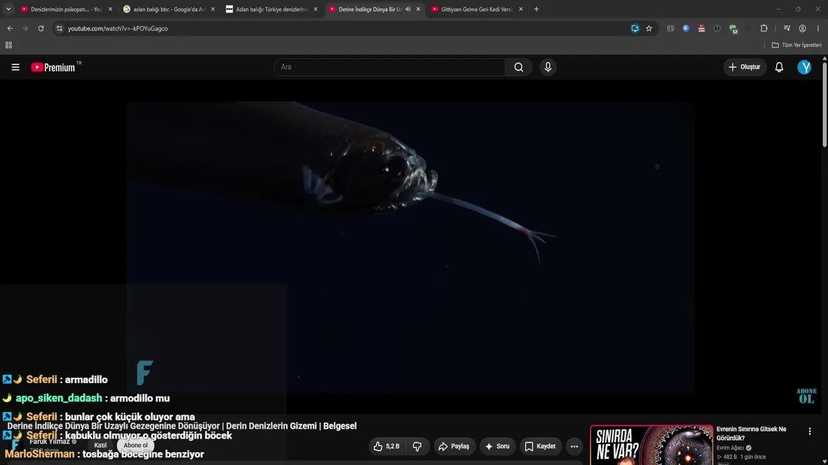The height and width of the screenshot is (465, 828).
Task: Open the Chrome extensions puzzle menu
Action: [764, 28]
